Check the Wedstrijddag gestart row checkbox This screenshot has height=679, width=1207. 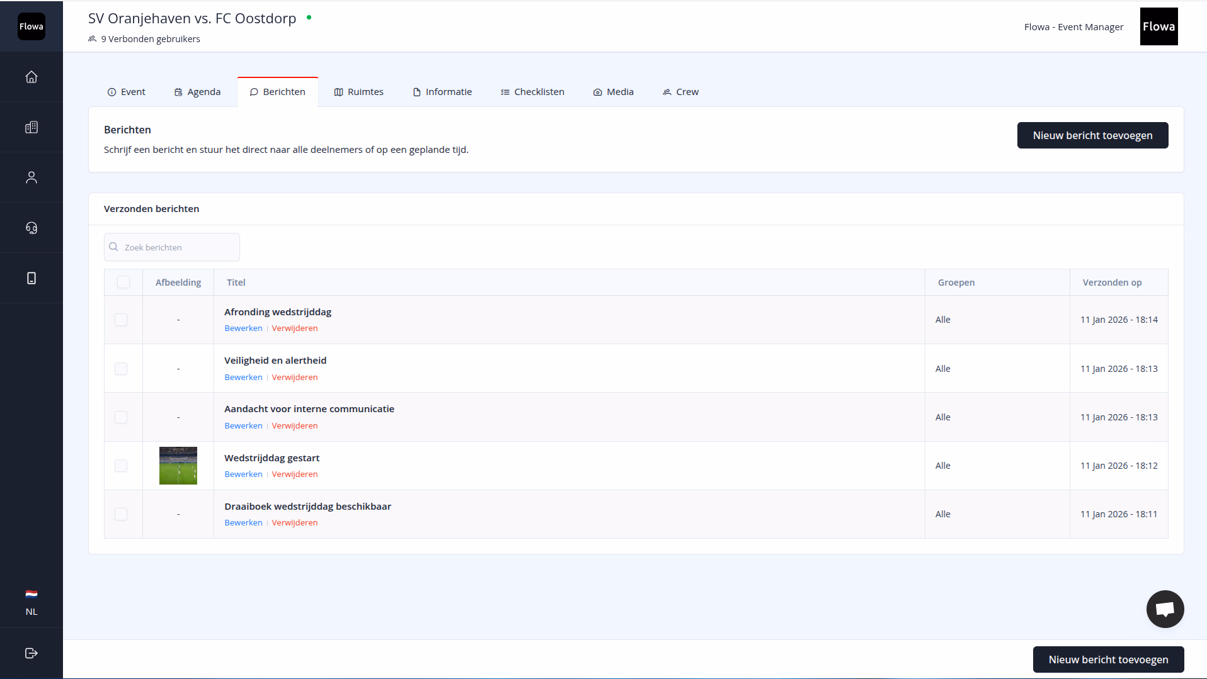(x=121, y=466)
